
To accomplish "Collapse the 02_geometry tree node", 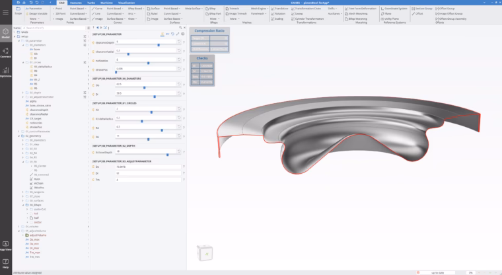I will pyautogui.click(x=19, y=136).
